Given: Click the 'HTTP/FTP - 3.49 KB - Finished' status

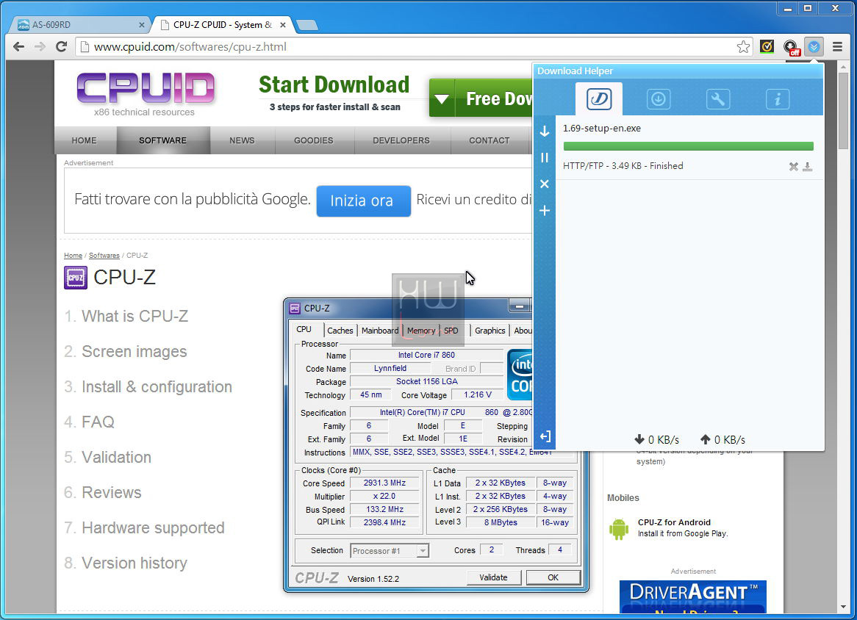Looking at the screenshot, I should (x=623, y=165).
